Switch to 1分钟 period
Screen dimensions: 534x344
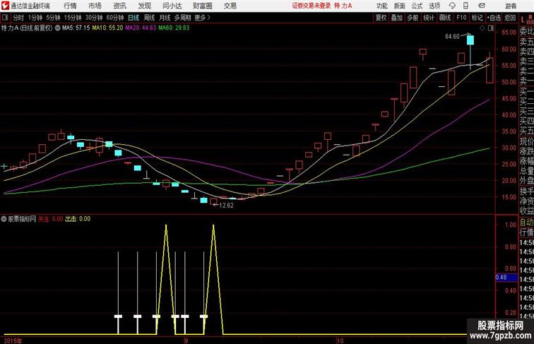coord(35,18)
